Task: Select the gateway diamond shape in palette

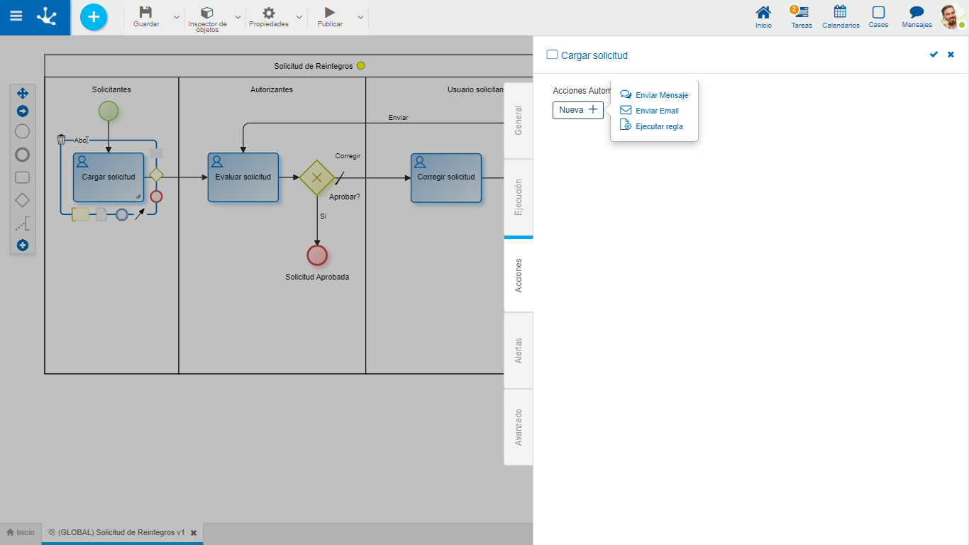Action: 23,201
